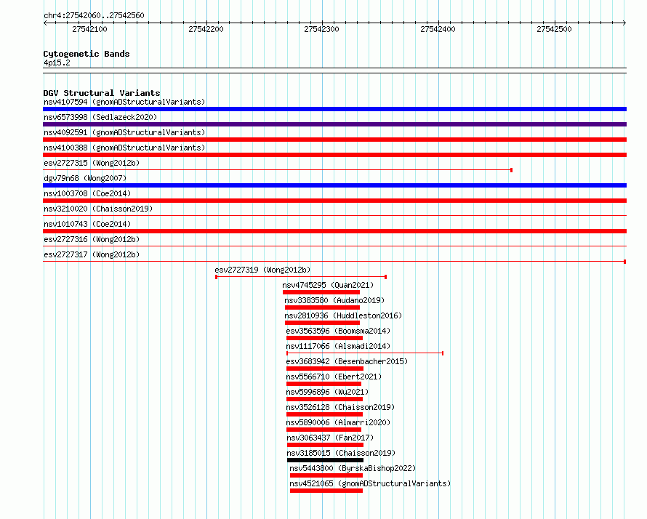The image size is (647, 519).
Task: Click the thin red line under esv2727319
Action: 301,277
